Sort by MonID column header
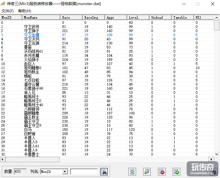 pyautogui.click(x=11, y=17)
